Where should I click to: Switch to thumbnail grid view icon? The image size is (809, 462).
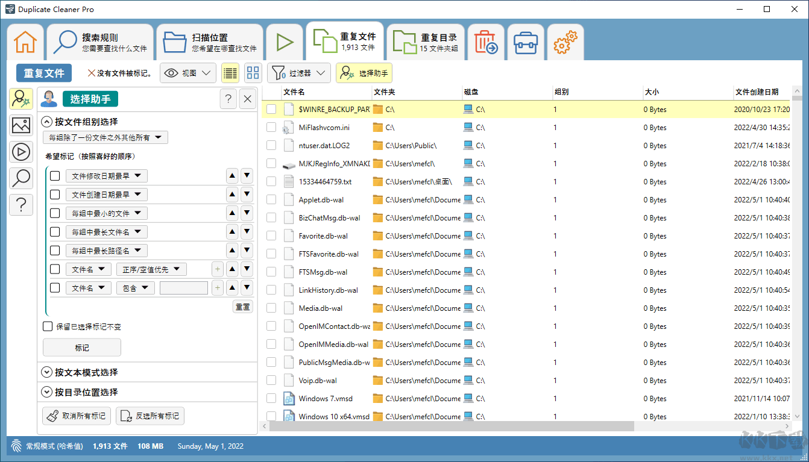coord(253,73)
